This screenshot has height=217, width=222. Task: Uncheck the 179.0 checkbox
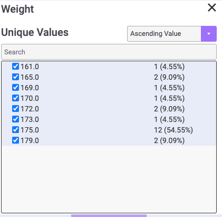(x=15, y=140)
